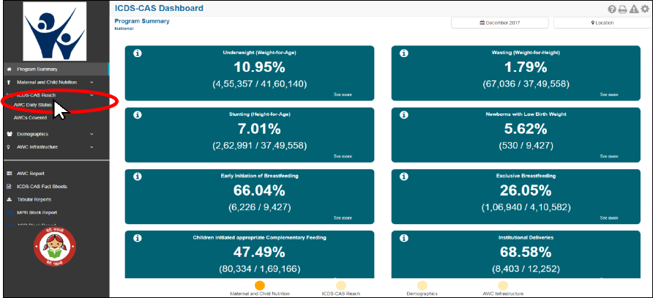Click the print icon in header
This screenshot has width=653, height=298.
tap(622, 10)
